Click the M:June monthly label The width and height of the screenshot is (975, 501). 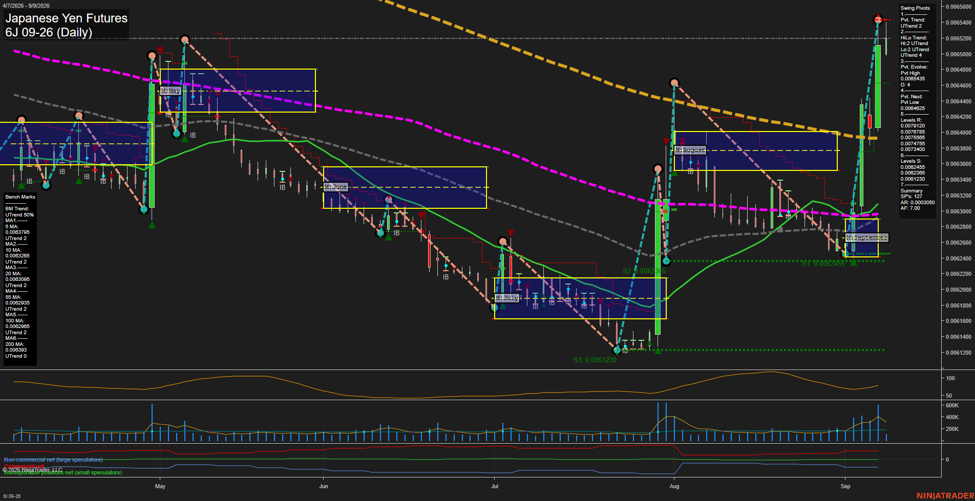336,187
